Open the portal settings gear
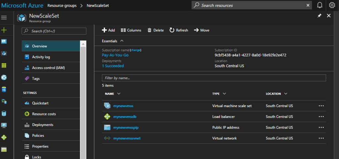Viewport: 339px width, 159px height. point(332,5)
